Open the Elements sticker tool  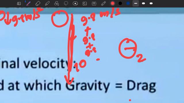[75, 3]
